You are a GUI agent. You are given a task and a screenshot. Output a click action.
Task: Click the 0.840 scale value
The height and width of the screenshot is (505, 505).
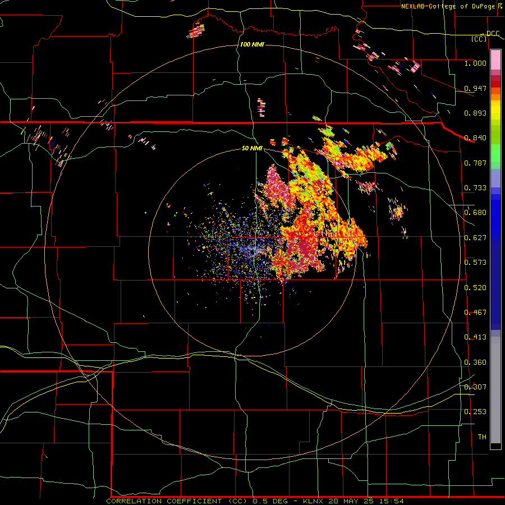click(475, 138)
